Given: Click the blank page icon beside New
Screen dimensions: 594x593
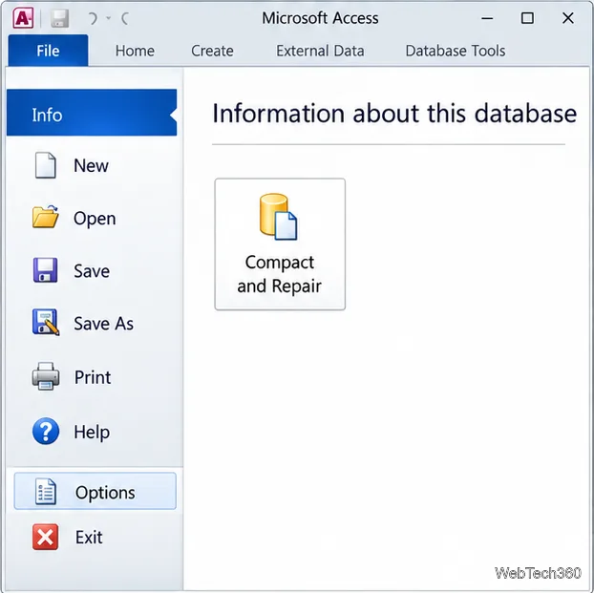Looking at the screenshot, I should (46, 165).
